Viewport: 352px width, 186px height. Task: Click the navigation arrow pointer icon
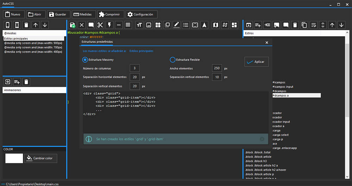point(204,25)
